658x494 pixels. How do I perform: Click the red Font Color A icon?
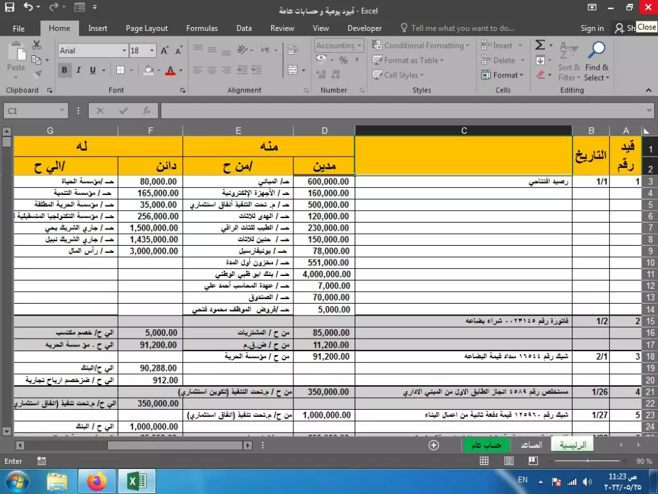point(170,70)
